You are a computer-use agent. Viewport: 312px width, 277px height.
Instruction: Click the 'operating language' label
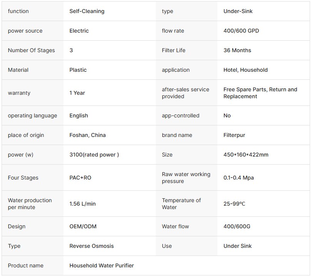click(32, 115)
